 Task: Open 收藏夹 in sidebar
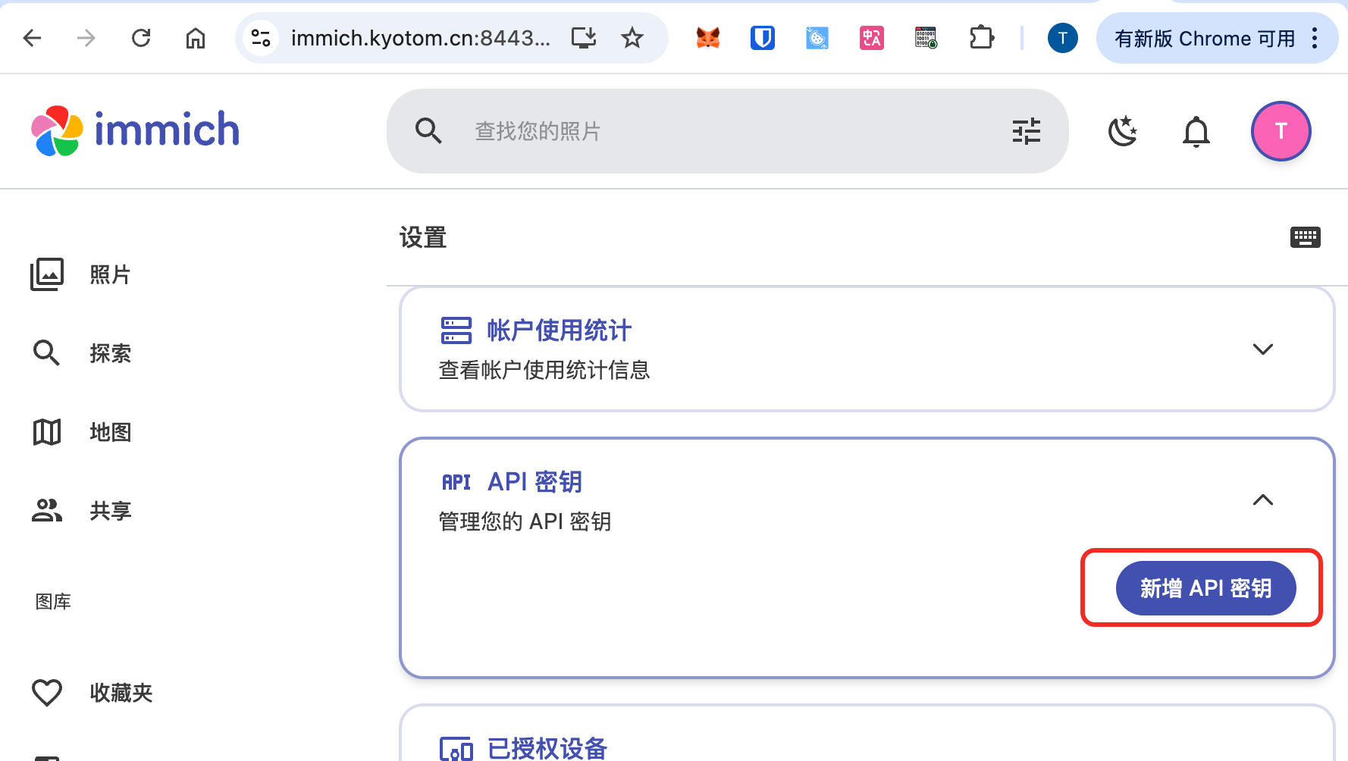pyautogui.click(x=121, y=693)
